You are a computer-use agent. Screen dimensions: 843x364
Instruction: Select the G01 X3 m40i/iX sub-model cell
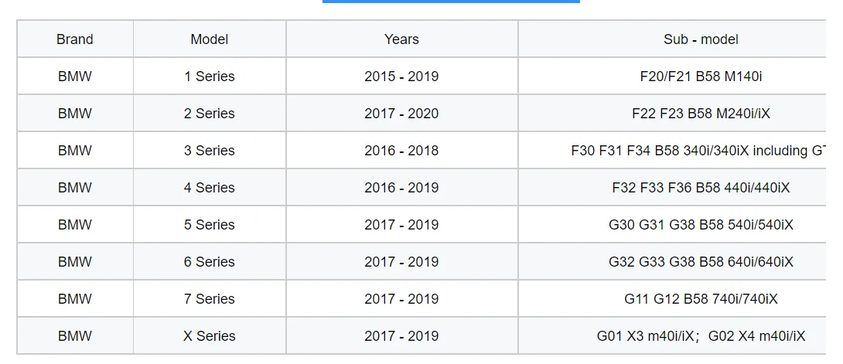tap(701, 336)
